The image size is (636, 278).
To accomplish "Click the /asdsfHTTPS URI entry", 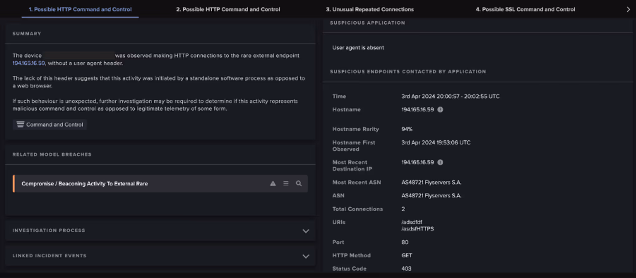I will point(417,229).
